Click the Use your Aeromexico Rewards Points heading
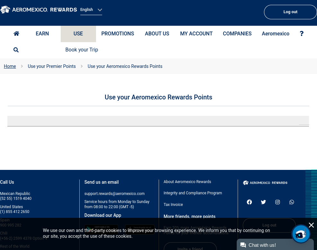 (x=158, y=97)
